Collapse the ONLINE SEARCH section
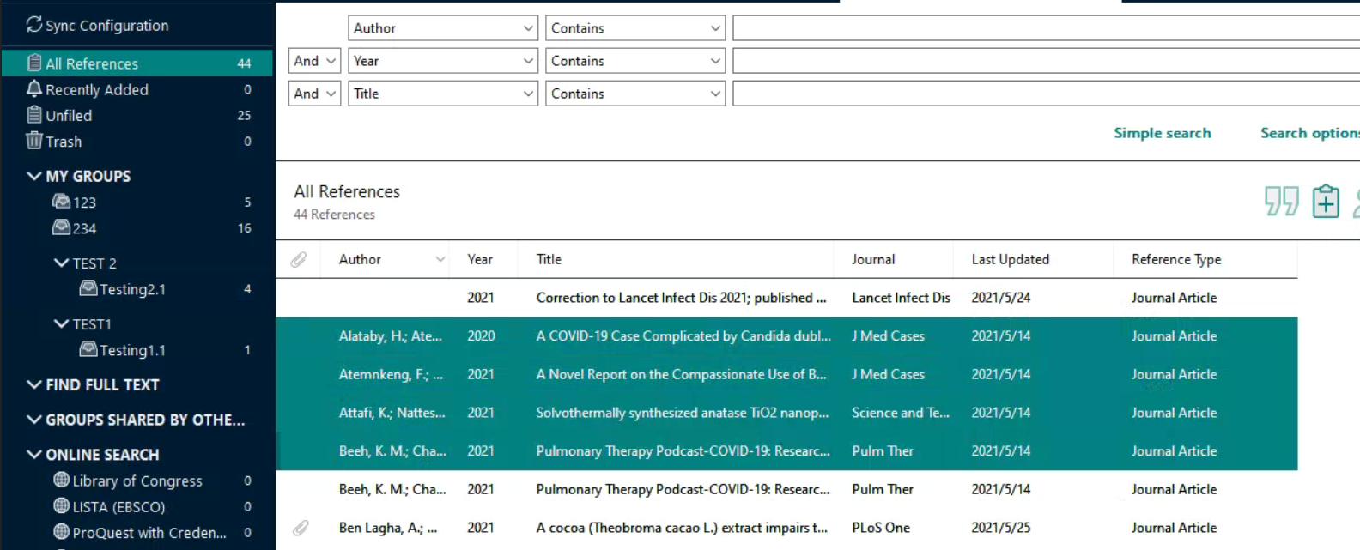Viewport: 1360px width, 550px height. (x=34, y=454)
